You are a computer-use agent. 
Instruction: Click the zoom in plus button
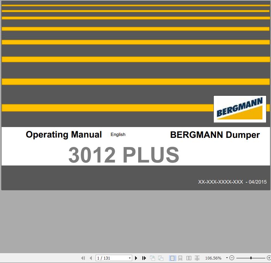coord(269,258)
